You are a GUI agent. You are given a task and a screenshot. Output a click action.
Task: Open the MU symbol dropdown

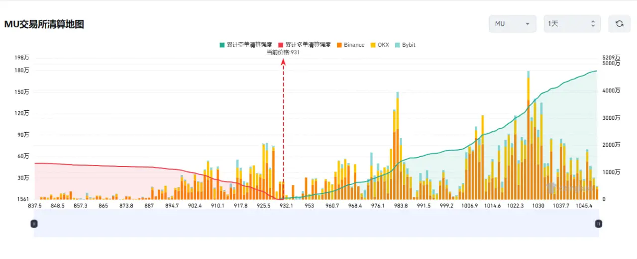(x=513, y=23)
